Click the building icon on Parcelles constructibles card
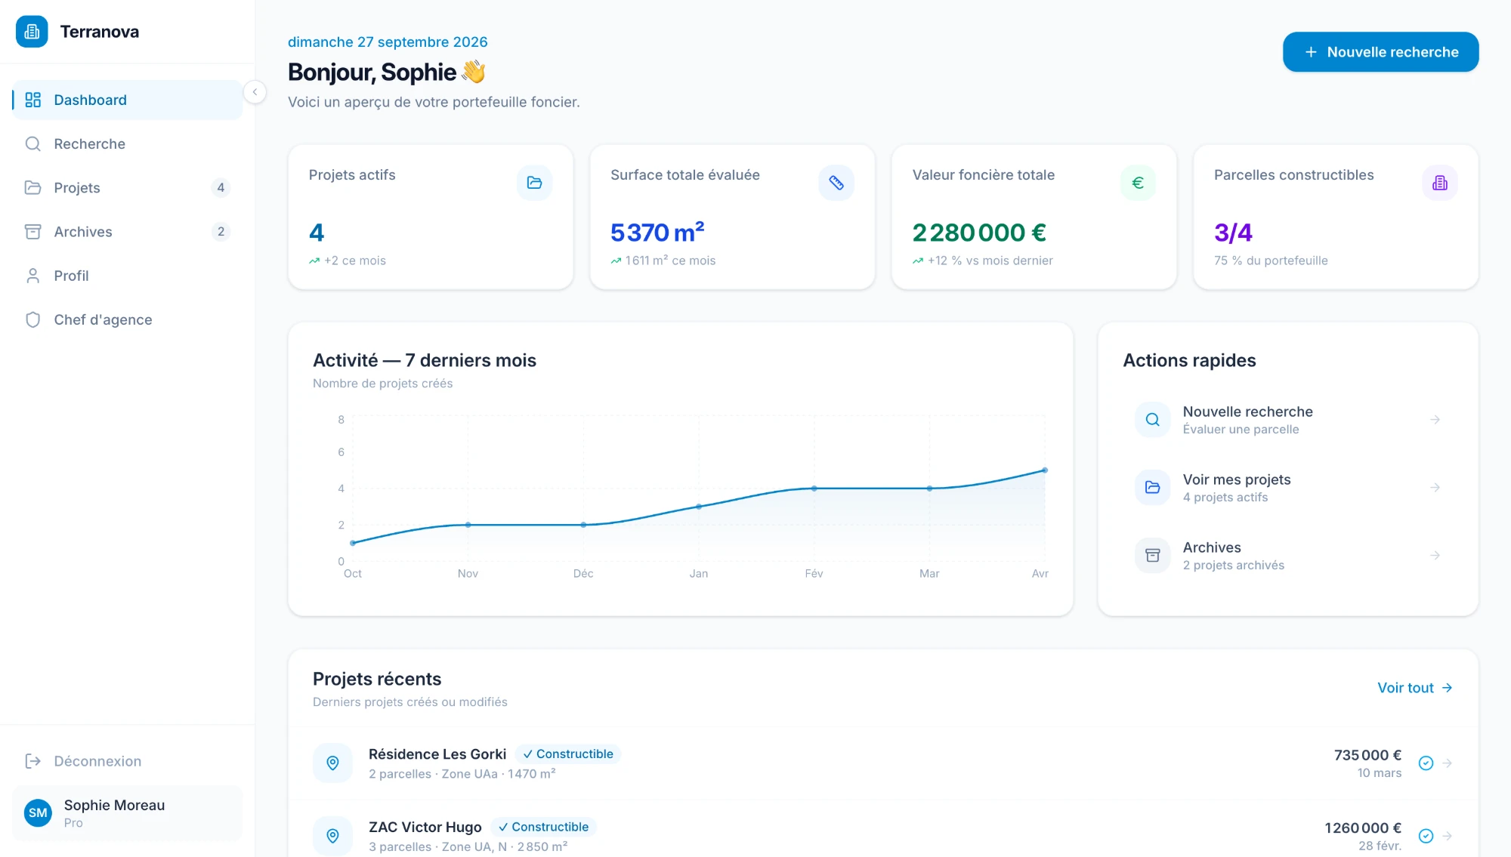1511x857 pixels. point(1440,183)
